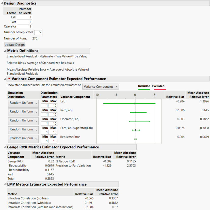The height and width of the screenshot is (210, 210).
Task: Select the Number of Replicates input field
Action: pyautogui.click(x=38, y=32)
